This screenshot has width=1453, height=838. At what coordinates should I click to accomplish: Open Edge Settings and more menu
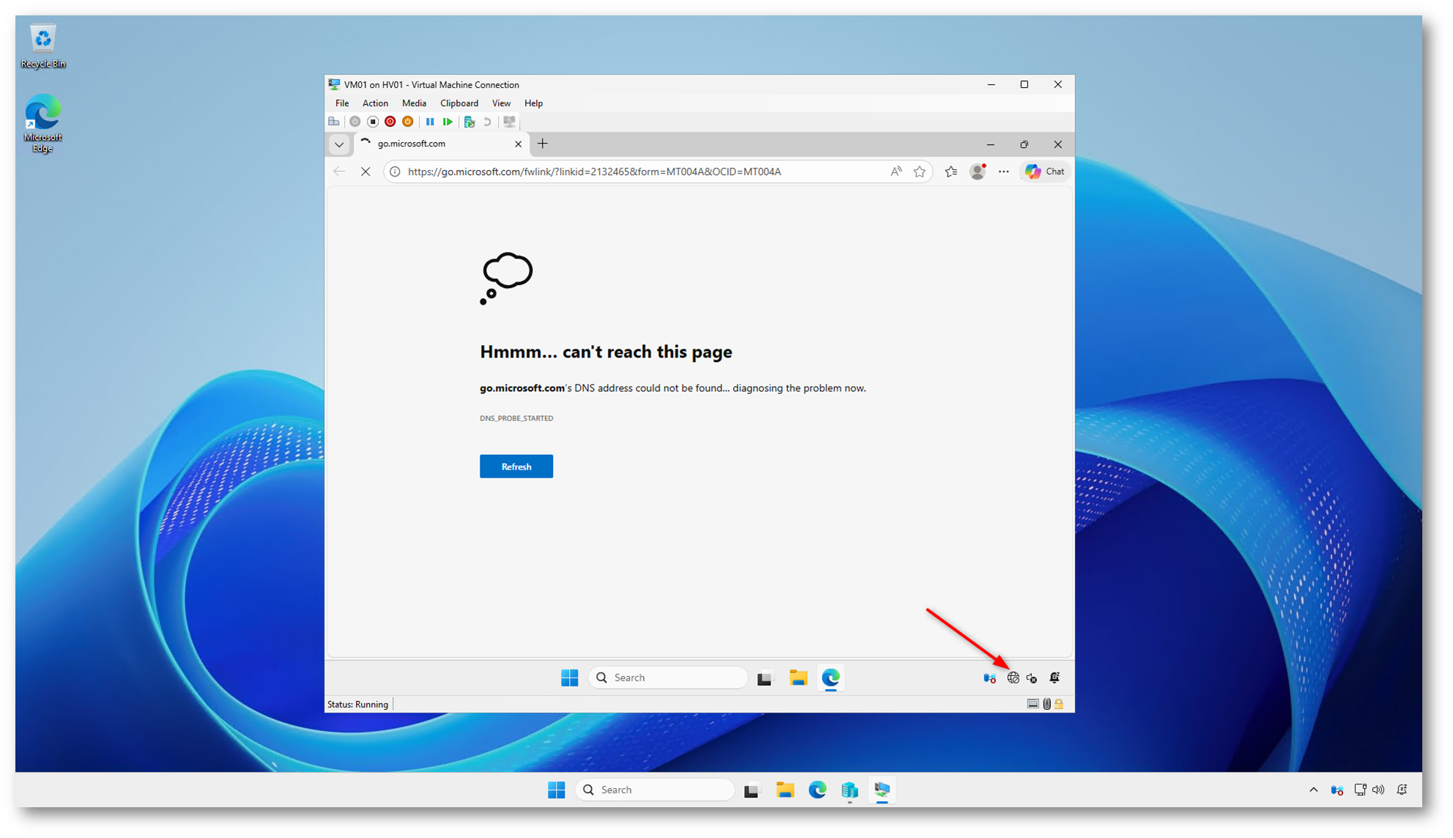(x=1003, y=171)
